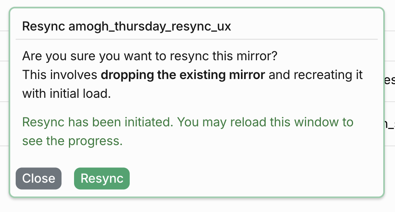Click the bold 'dropping the existing mirror' text
This screenshot has height=212, width=395.
(x=183, y=75)
